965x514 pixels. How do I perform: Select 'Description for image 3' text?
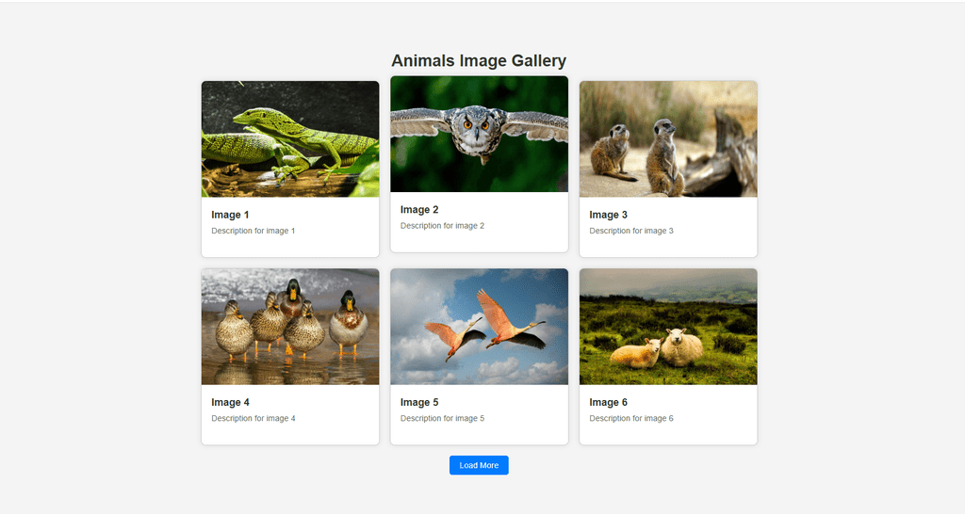pyautogui.click(x=630, y=231)
